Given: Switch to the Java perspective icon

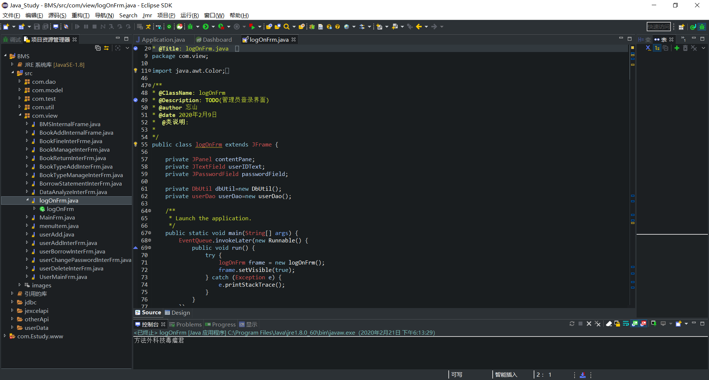Looking at the screenshot, I should [693, 27].
